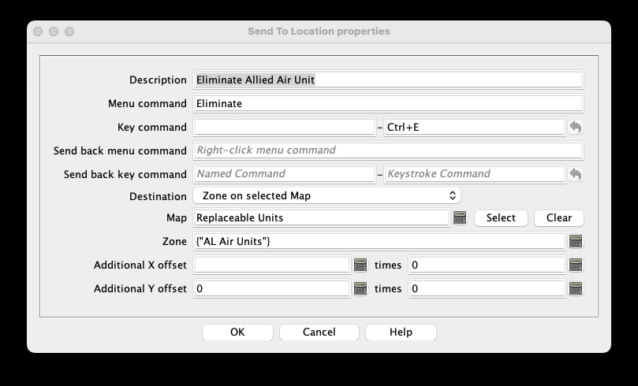This screenshot has width=638, height=386.
Task: Click calculator icon after Additional X offset field
Action: pyautogui.click(x=360, y=265)
